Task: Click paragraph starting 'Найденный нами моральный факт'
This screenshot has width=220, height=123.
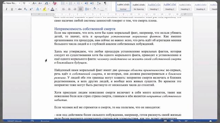Action: click(118, 78)
